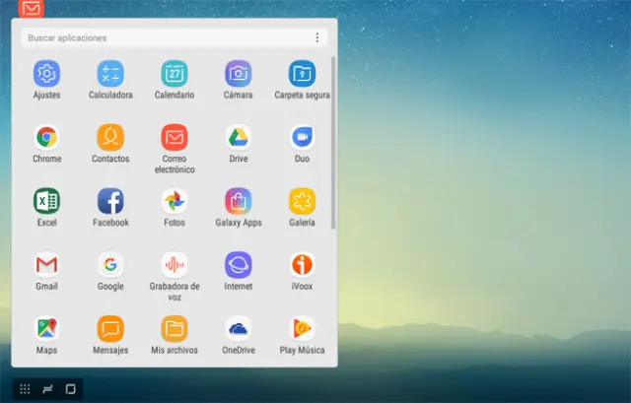Open the three-dot options menu
This screenshot has height=403, width=631.
coord(316,37)
